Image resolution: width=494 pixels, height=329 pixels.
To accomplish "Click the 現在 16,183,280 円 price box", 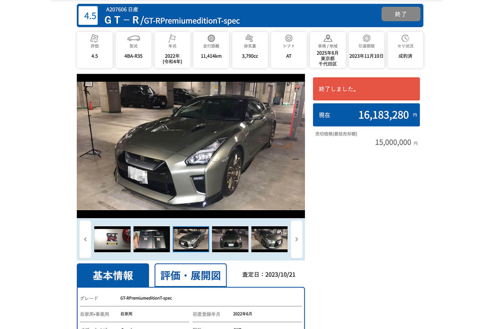I will [x=366, y=115].
